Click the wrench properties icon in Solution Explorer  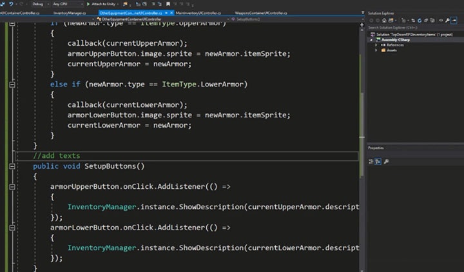[447, 21]
